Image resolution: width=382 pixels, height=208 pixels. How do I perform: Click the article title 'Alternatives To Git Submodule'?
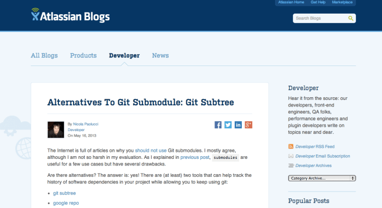[x=141, y=102]
